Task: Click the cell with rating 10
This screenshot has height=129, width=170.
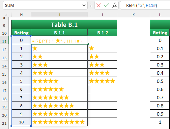Action: pyautogui.click(x=21, y=122)
